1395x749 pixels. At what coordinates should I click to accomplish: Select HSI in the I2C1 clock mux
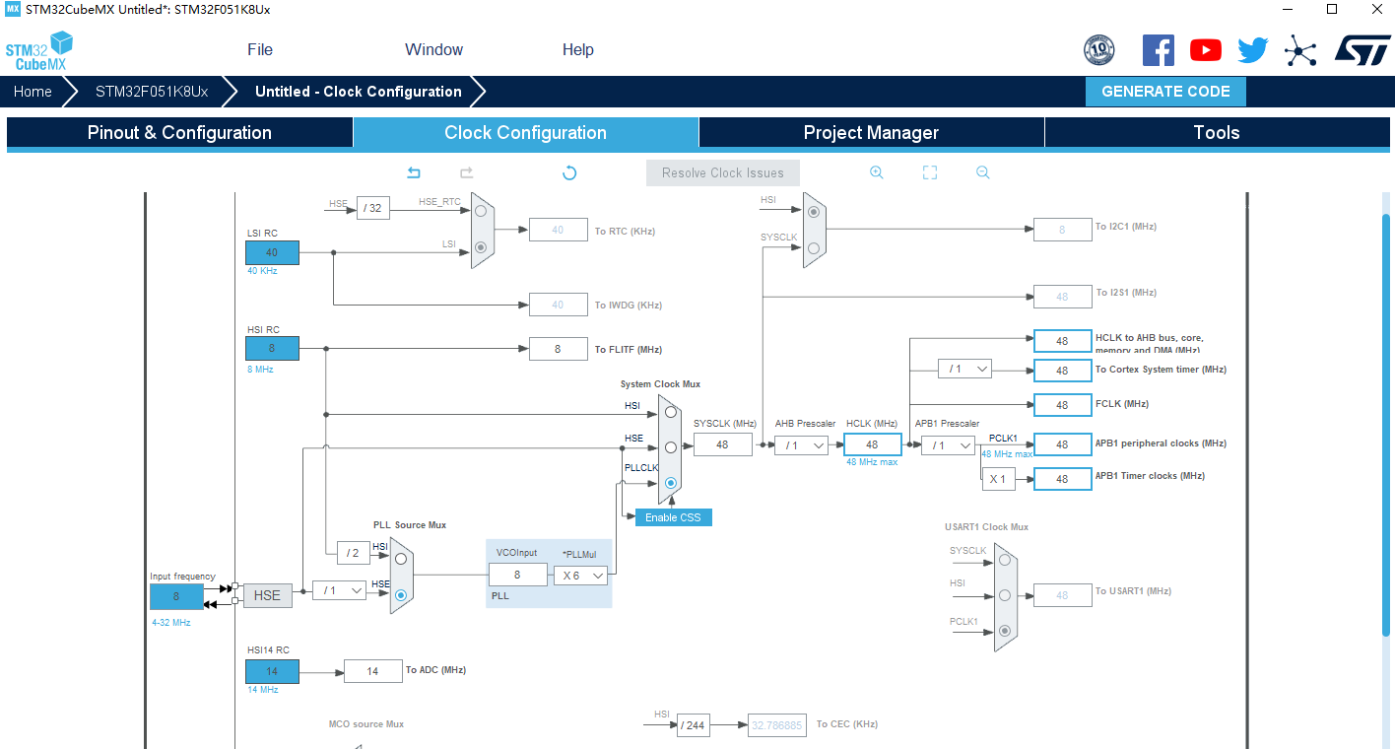click(x=814, y=210)
